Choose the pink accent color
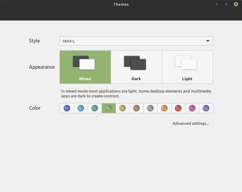Image resolution: width=242 pixels, height=192 pixels. click(192, 108)
